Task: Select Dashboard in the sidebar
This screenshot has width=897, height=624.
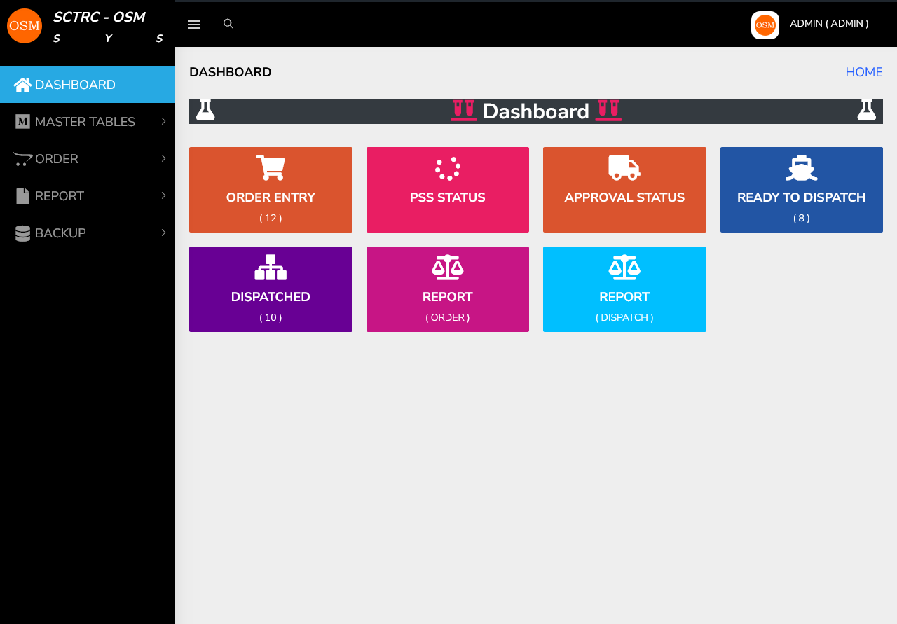Action: (75, 85)
